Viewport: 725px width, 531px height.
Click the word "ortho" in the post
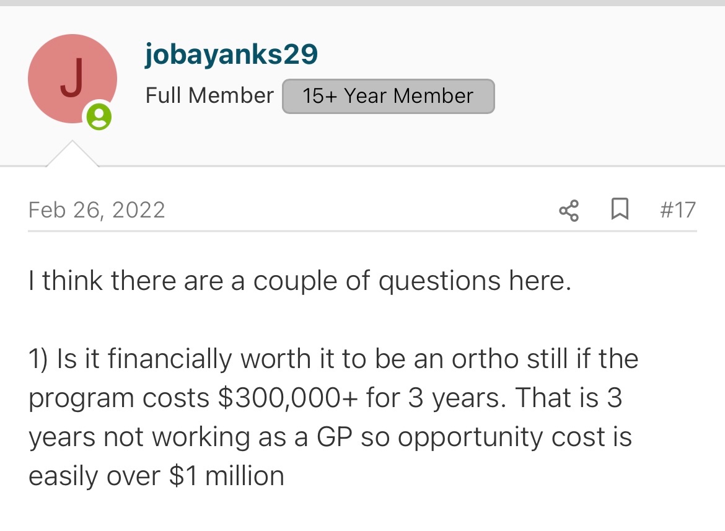(x=485, y=359)
